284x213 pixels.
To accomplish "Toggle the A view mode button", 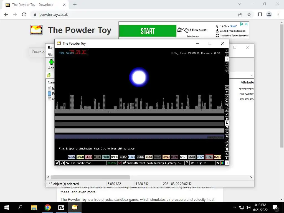I will pos(227,68).
